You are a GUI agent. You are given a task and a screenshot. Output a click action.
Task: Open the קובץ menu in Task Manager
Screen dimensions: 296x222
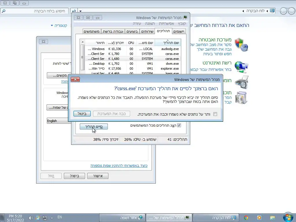tap(182, 23)
